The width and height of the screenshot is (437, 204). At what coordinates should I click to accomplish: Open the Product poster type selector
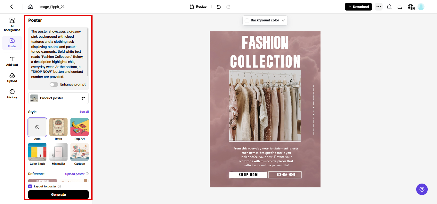58,98
